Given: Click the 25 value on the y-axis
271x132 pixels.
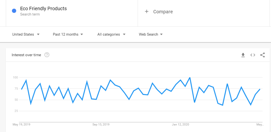Looking at the screenshot, I should [16, 111].
